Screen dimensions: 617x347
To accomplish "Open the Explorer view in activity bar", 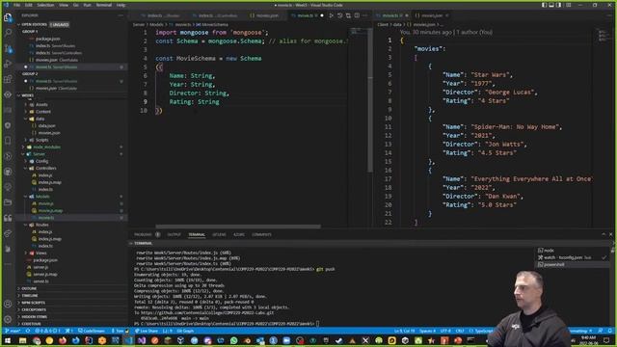I will tap(8, 17).
